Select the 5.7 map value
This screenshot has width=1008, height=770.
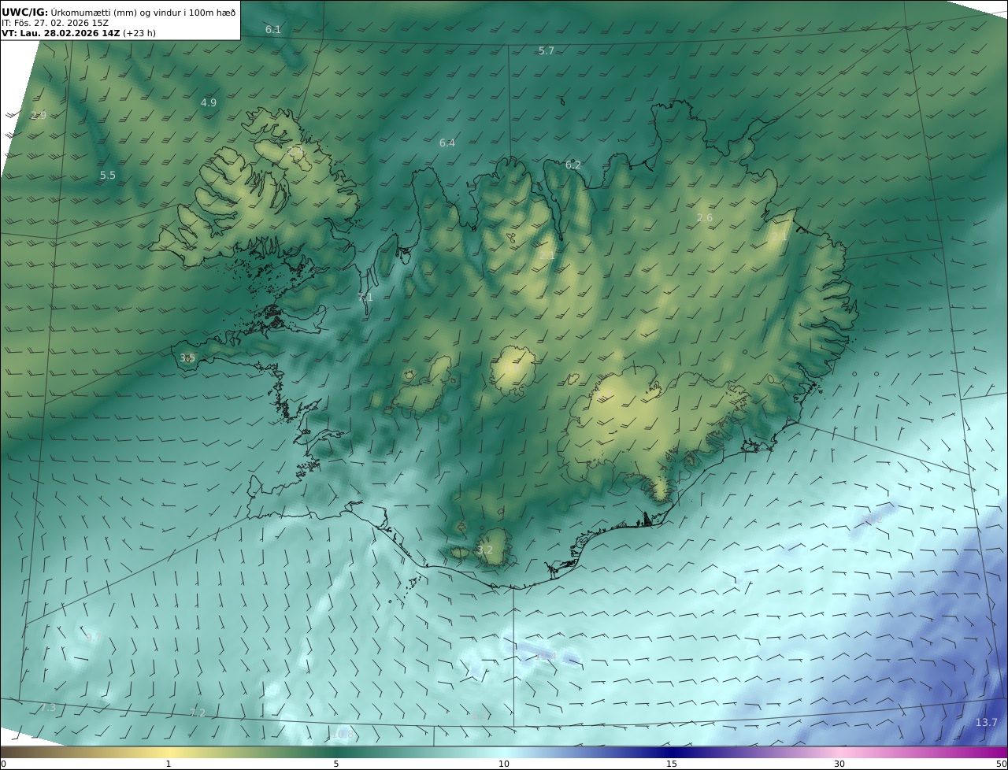[547, 50]
